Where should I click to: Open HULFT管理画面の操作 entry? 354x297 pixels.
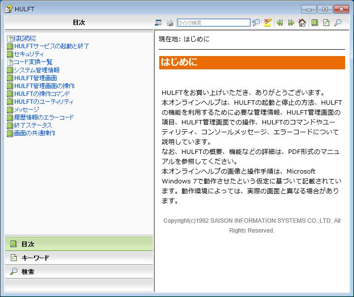click(44, 86)
